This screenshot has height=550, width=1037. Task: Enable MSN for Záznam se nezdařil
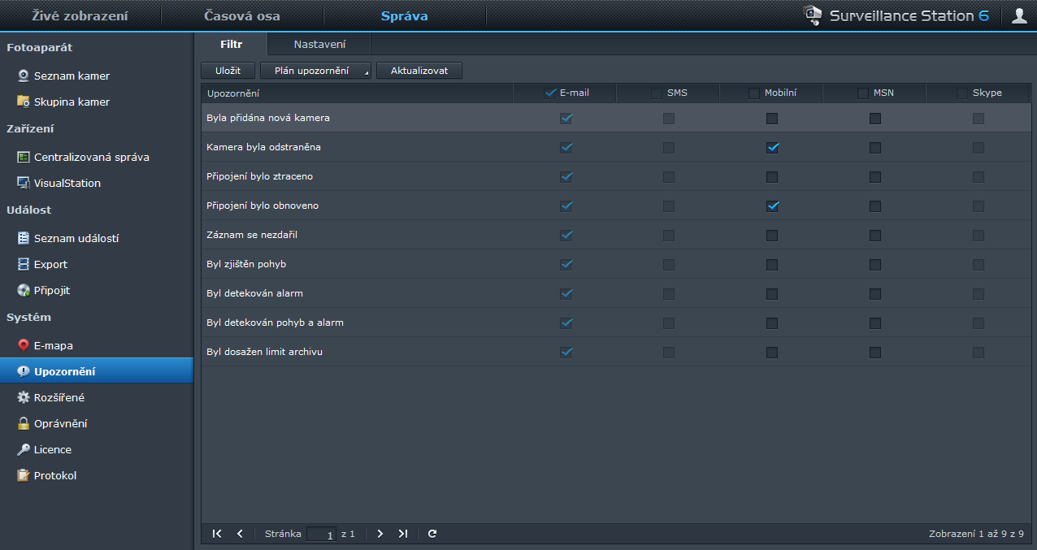pyautogui.click(x=875, y=236)
